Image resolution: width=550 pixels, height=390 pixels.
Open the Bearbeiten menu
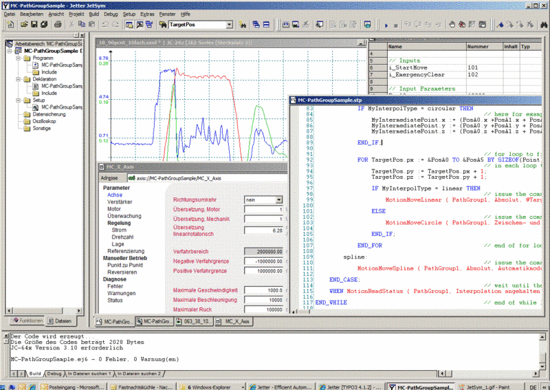coord(32,14)
